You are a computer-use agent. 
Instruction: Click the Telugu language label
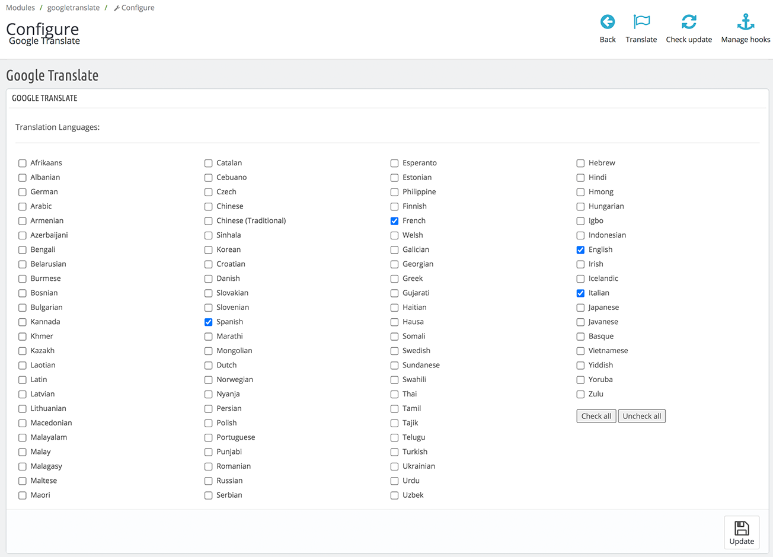tap(414, 437)
